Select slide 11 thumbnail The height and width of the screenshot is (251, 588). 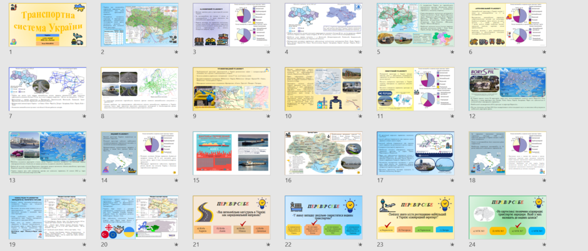coord(415,89)
